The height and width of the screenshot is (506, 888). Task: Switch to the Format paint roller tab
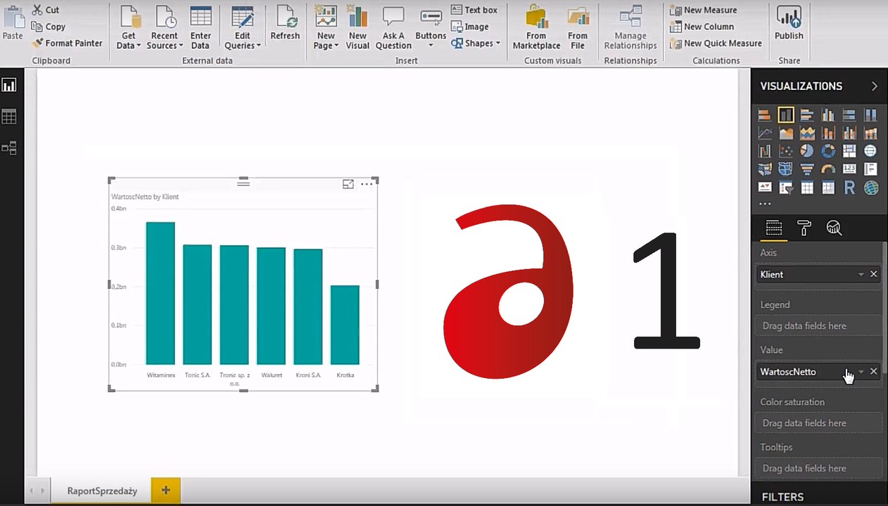[804, 228]
